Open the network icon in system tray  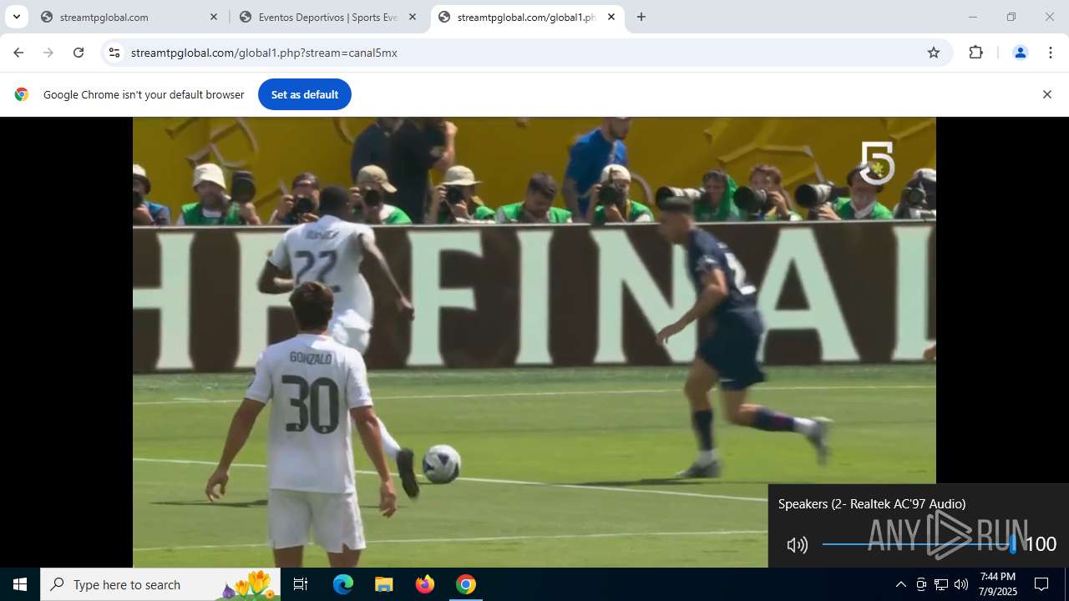point(941,584)
